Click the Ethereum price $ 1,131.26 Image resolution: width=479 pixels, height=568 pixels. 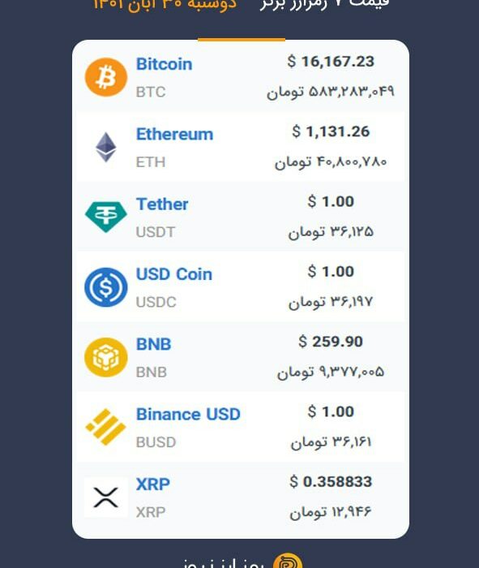click(331, 131)
